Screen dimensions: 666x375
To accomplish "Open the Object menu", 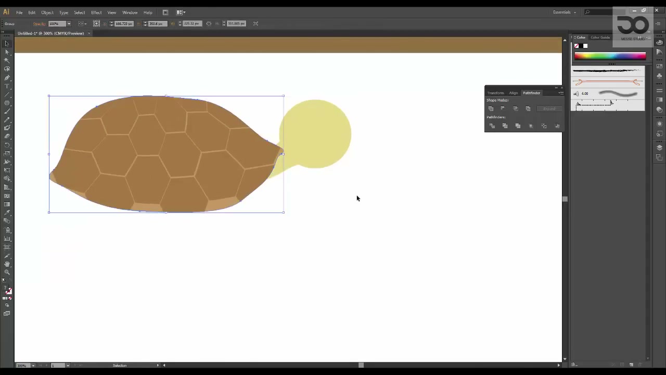I will (x=47, y=12).
